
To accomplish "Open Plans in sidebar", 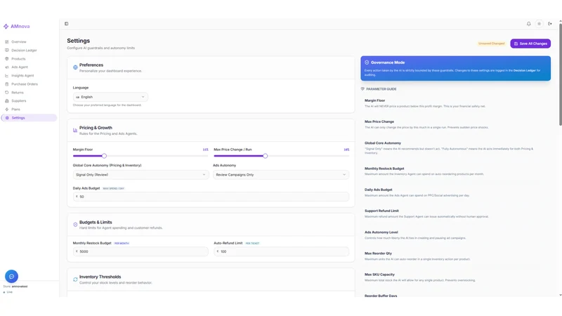I will 29,110.
